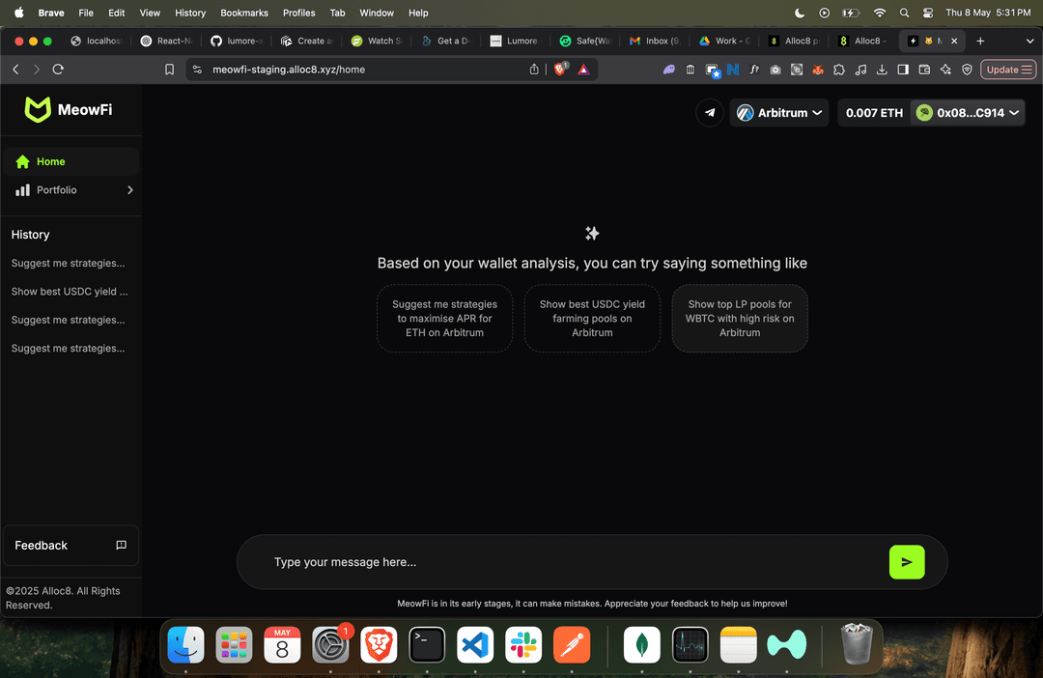
Task: Select 'Show top LP pools for WBTC' suggestion
Action: click(x=739, y=318)
